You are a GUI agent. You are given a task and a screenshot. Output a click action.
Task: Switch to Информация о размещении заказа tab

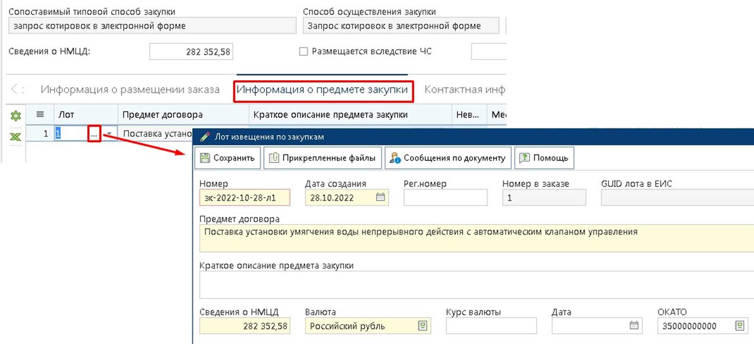tap(130, 89)
